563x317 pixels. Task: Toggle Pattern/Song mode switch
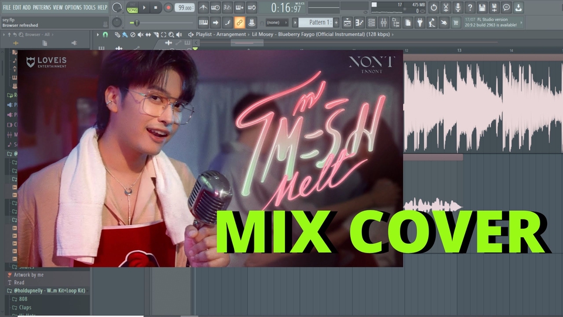[x=132, y=8]
